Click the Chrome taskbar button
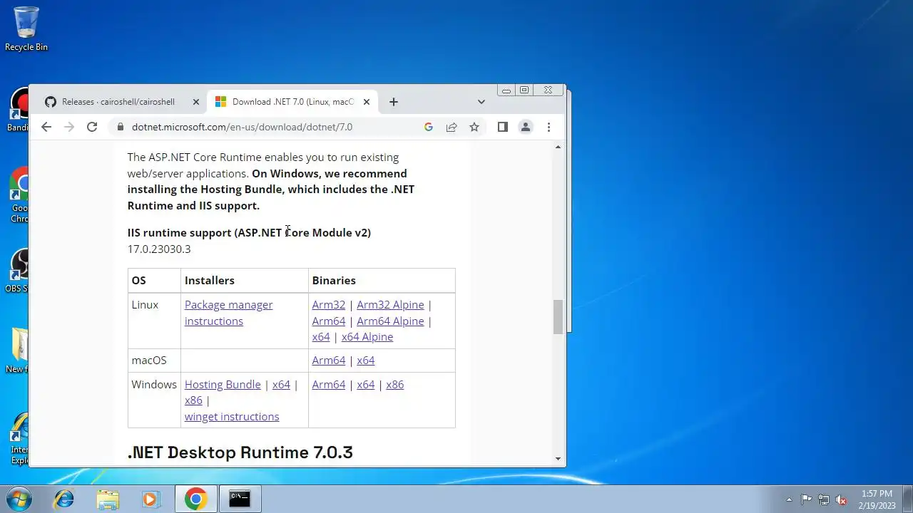The image size is (913, 513). [x=196, y=499]
